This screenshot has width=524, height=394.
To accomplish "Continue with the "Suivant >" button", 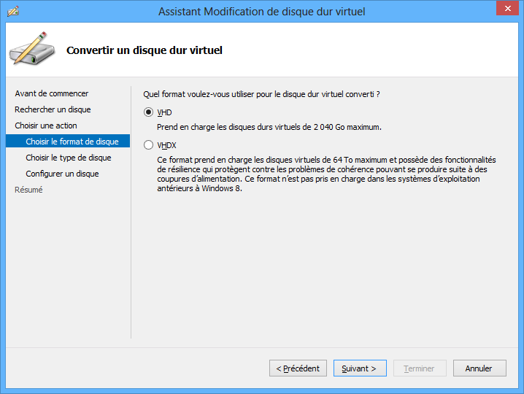I will [360, 368].
